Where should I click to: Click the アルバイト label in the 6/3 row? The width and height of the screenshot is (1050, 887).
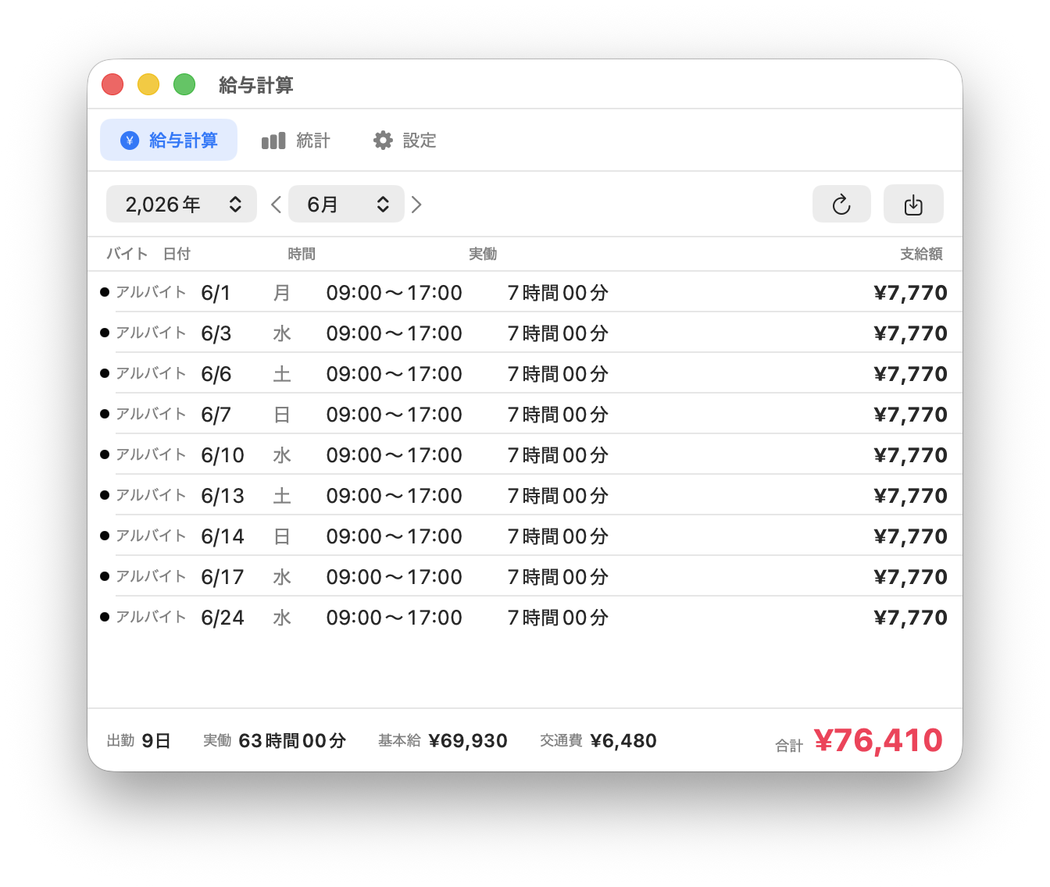(152, 333)
